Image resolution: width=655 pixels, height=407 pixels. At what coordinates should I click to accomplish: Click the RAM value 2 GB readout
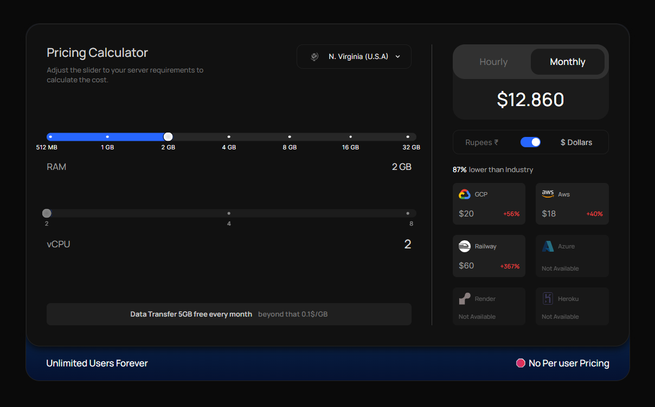[x=402, y=167]
